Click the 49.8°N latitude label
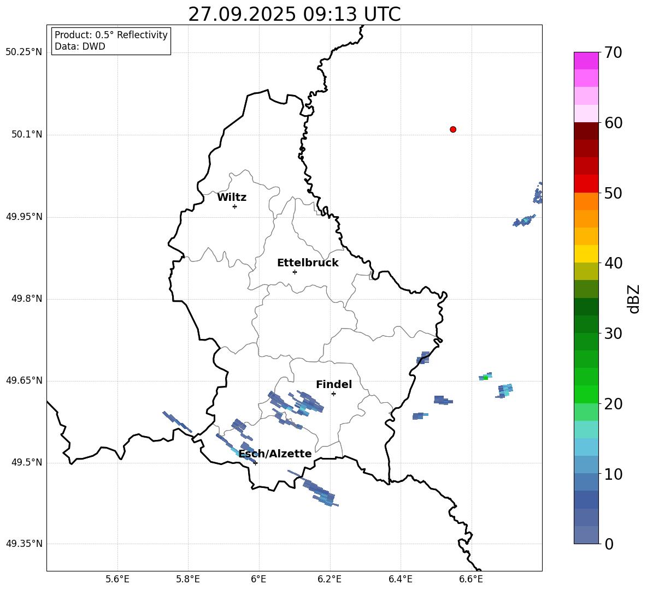The image size is (647, 590). point(27,299)
